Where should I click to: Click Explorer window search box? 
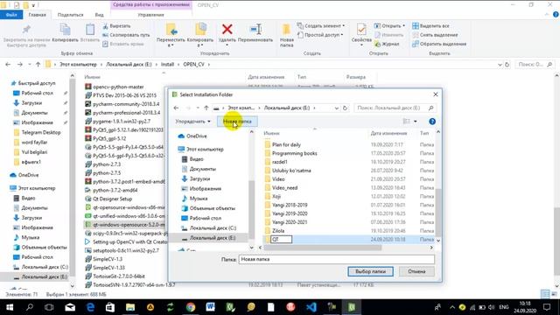(535, 65)
